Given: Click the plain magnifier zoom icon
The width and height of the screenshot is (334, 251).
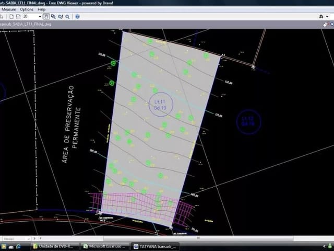Looking at the screenshot, I should click(x=67, y=17).
